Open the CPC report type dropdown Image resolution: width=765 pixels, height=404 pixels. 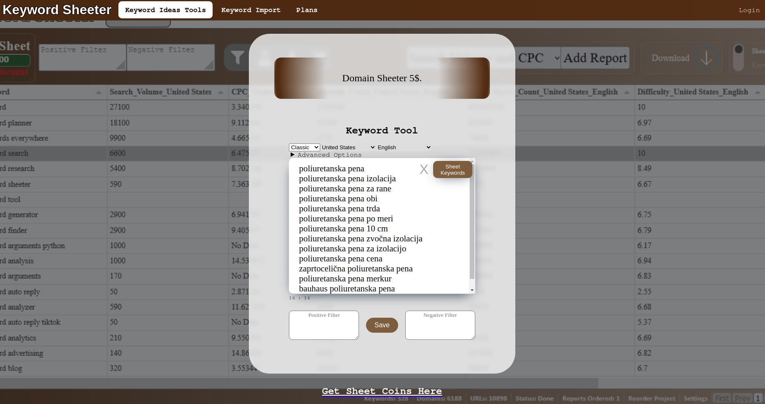click(538, 58)
